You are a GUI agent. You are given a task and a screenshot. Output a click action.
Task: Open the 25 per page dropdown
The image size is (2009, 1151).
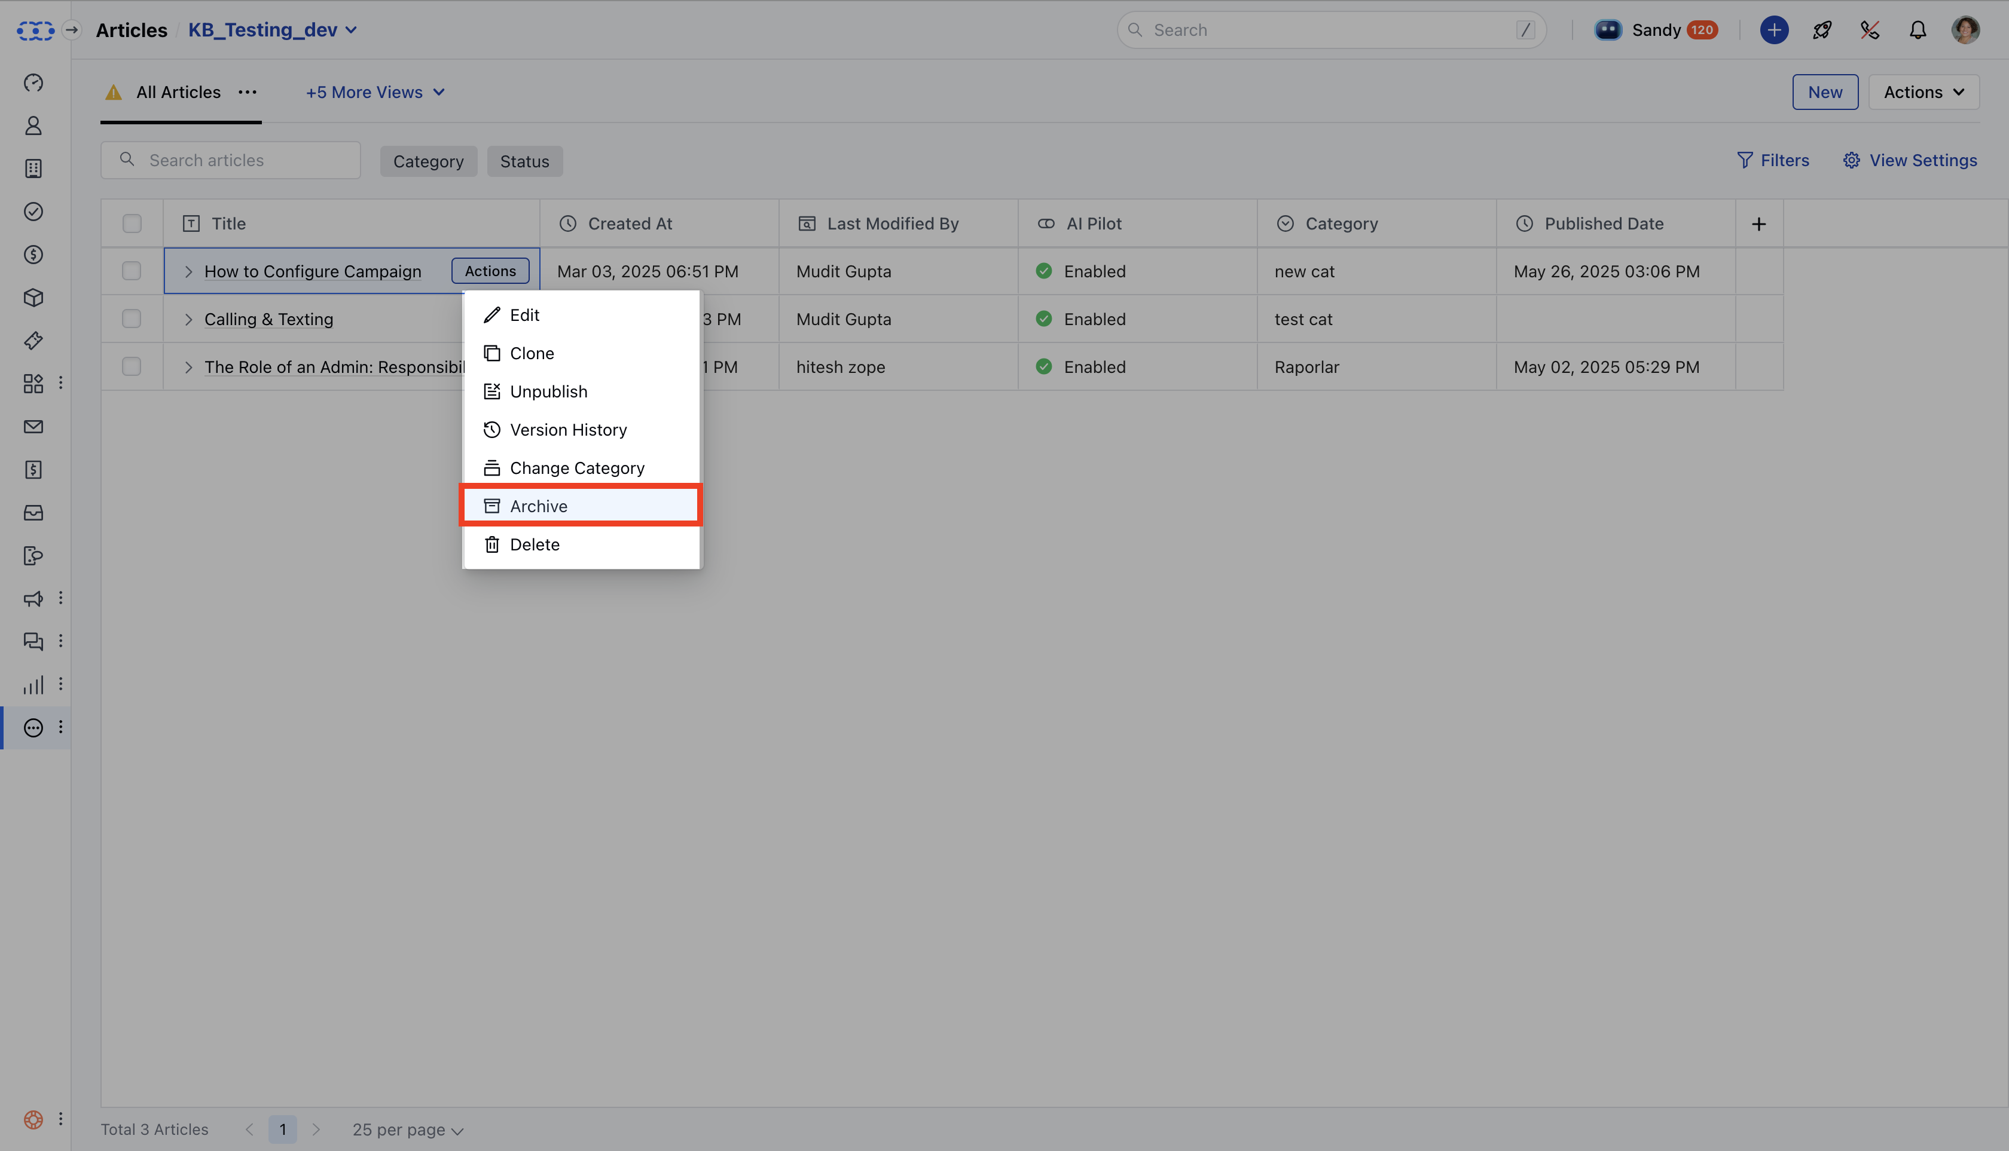pos(407,1129)
